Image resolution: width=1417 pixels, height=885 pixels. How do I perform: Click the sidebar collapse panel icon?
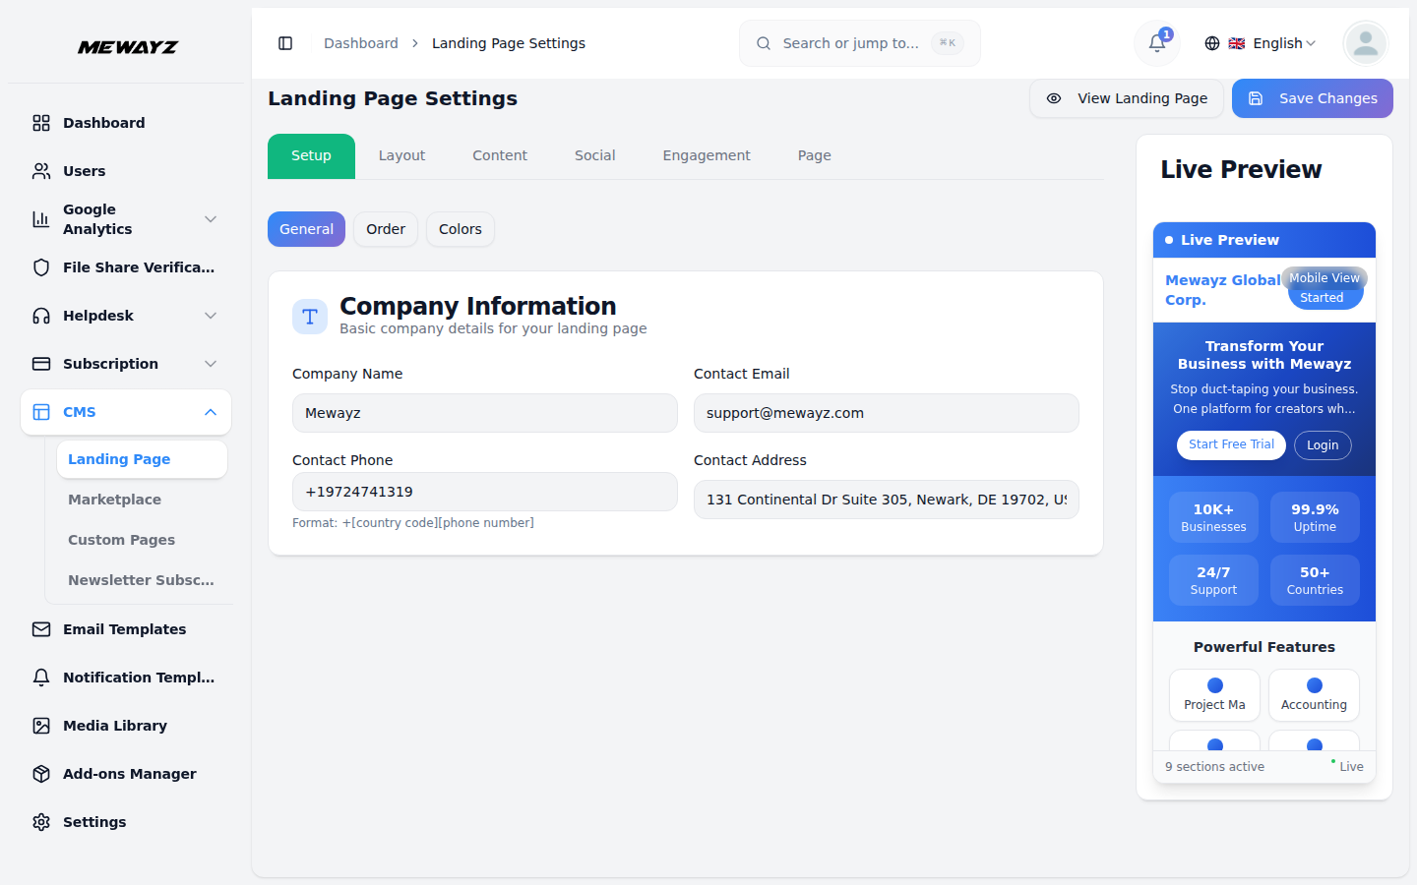point(285,43)
